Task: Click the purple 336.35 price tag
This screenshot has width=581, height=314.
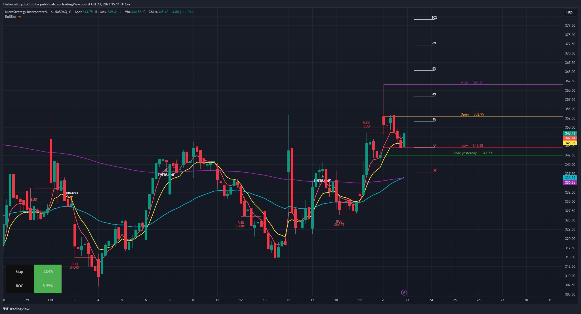Action: 570,183
